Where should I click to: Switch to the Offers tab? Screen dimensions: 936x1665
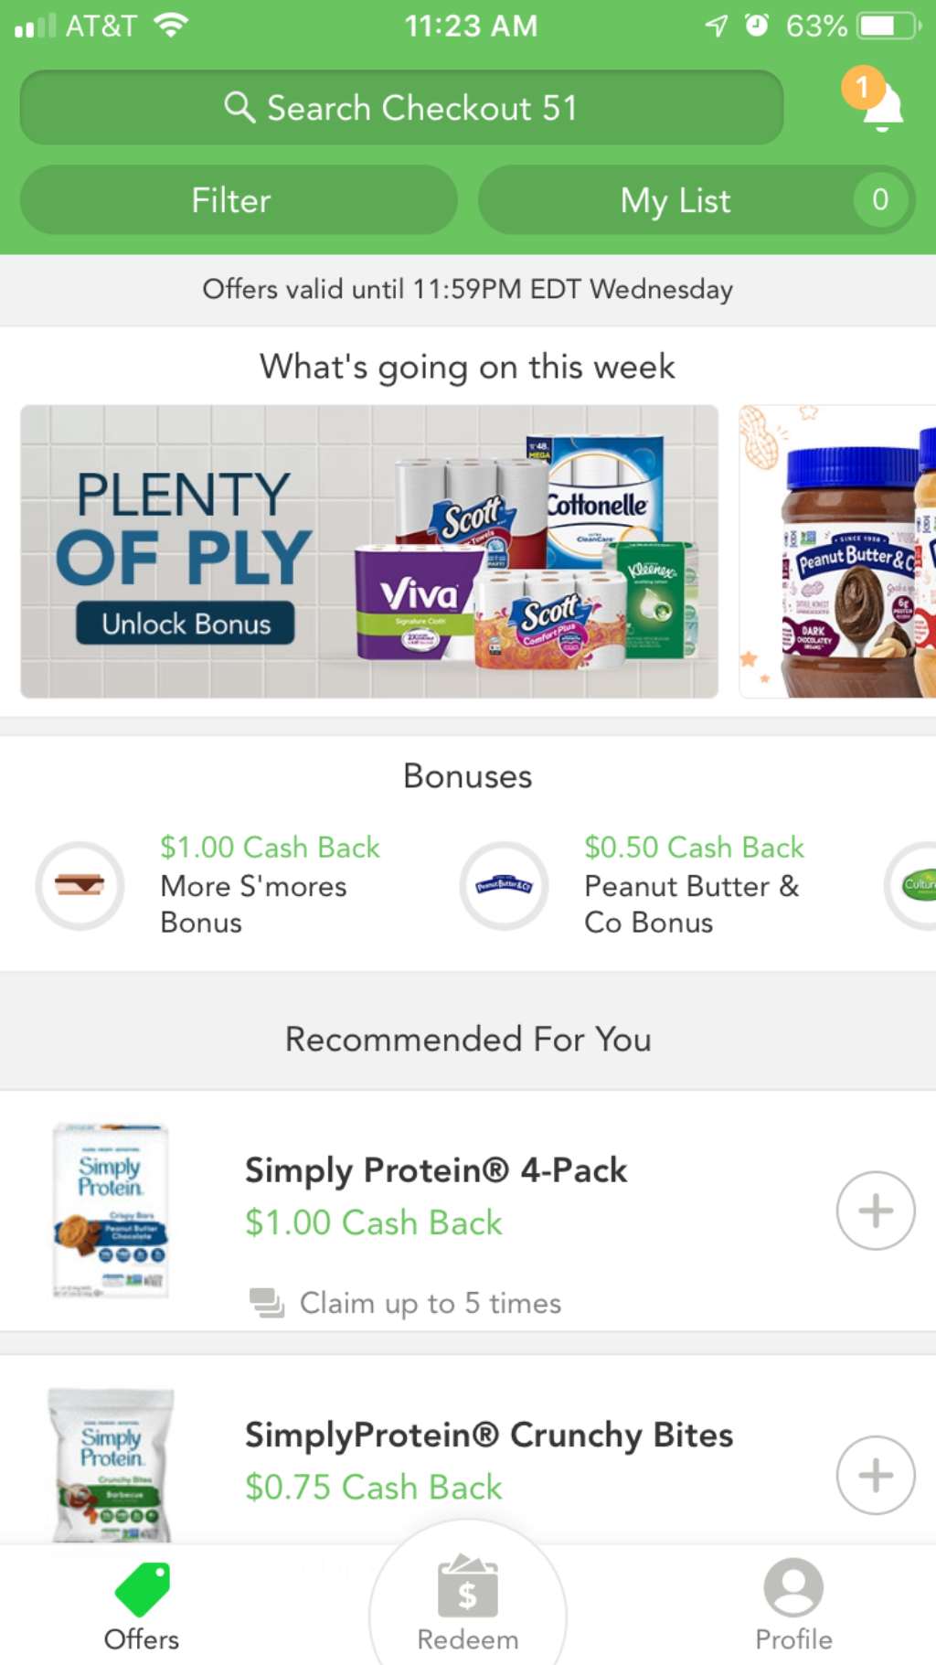[x=141, y=1606]
